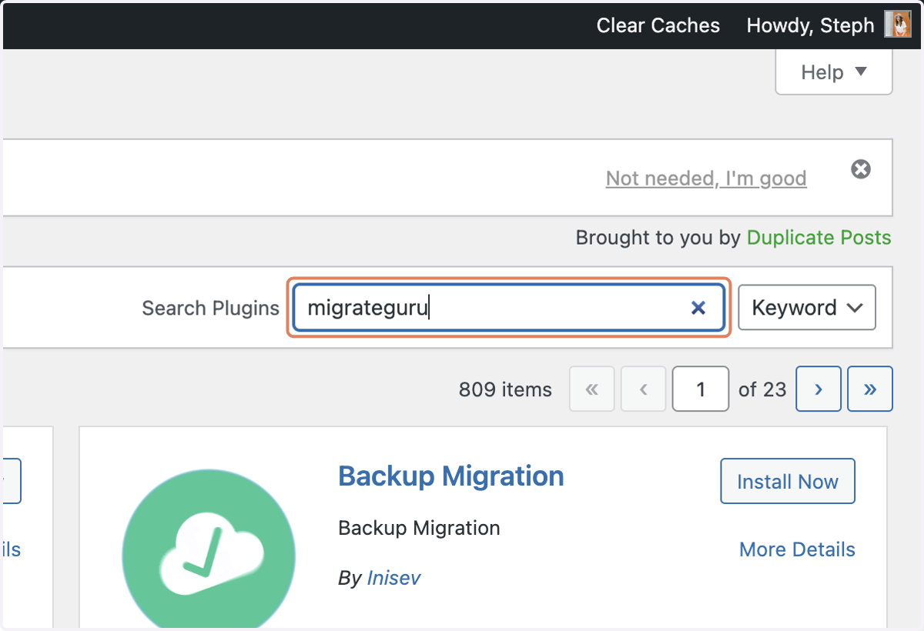
Task: Click the disabled first page arrow
Action: click(591, 389)
